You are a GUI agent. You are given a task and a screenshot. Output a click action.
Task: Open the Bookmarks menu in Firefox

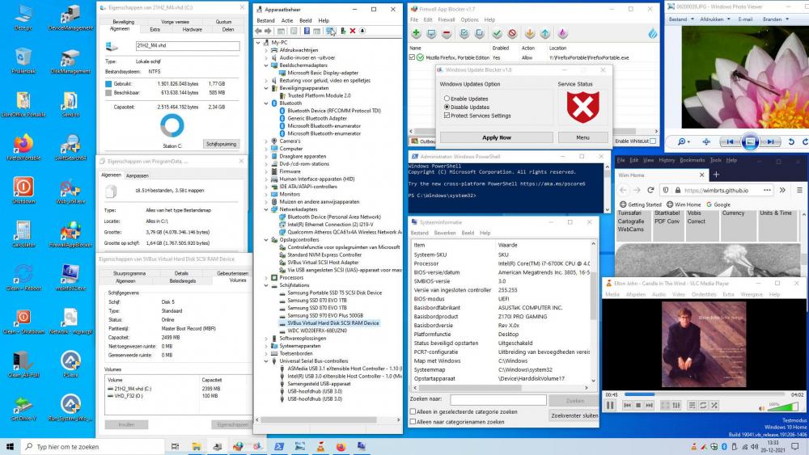click(693, 160)
